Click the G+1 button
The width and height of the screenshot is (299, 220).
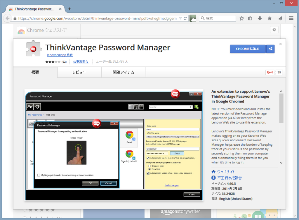[x=270, y=72]
